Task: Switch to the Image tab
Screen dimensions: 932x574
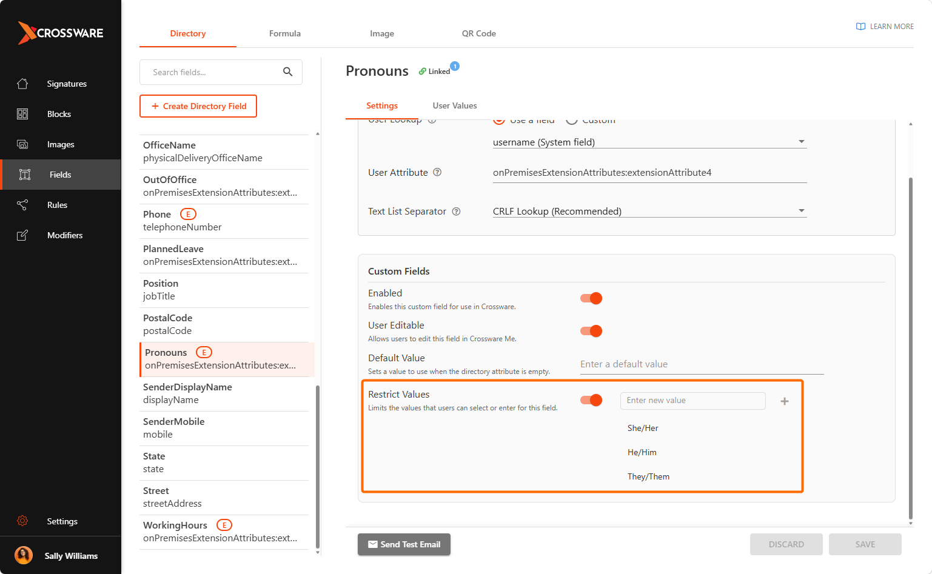Action: coord(382,33)
